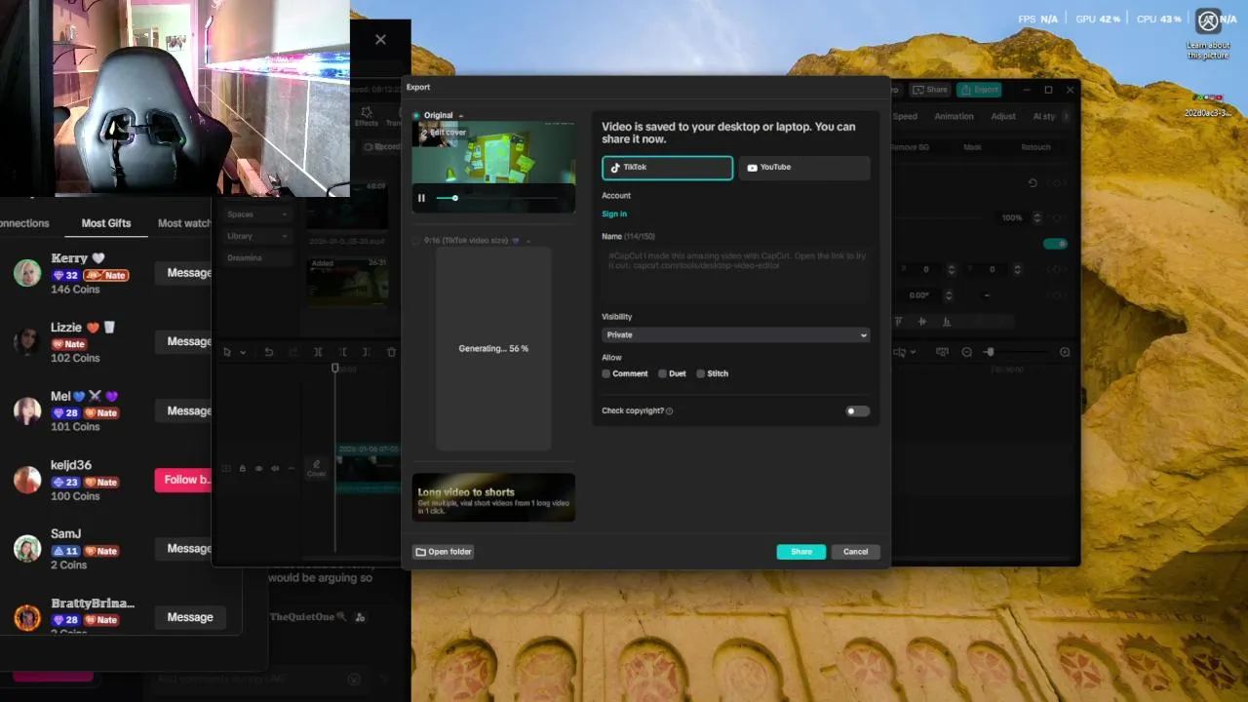1248x702 pixels.
Task: Click the split icon in timeline toolbar
Action: [318, 352]
